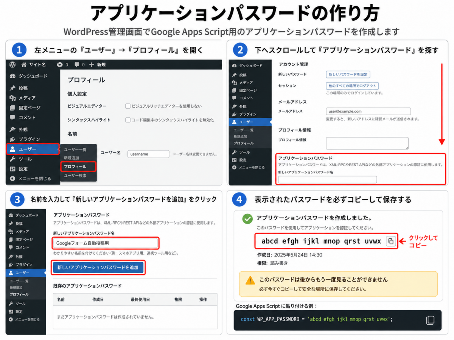Click the green success checkmark icon in step 4
Screen dimensions: 454x340
247,218
